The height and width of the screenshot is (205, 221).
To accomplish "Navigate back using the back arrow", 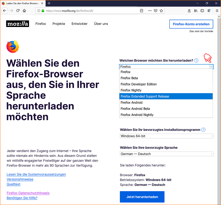I will (x=4, y=11).
